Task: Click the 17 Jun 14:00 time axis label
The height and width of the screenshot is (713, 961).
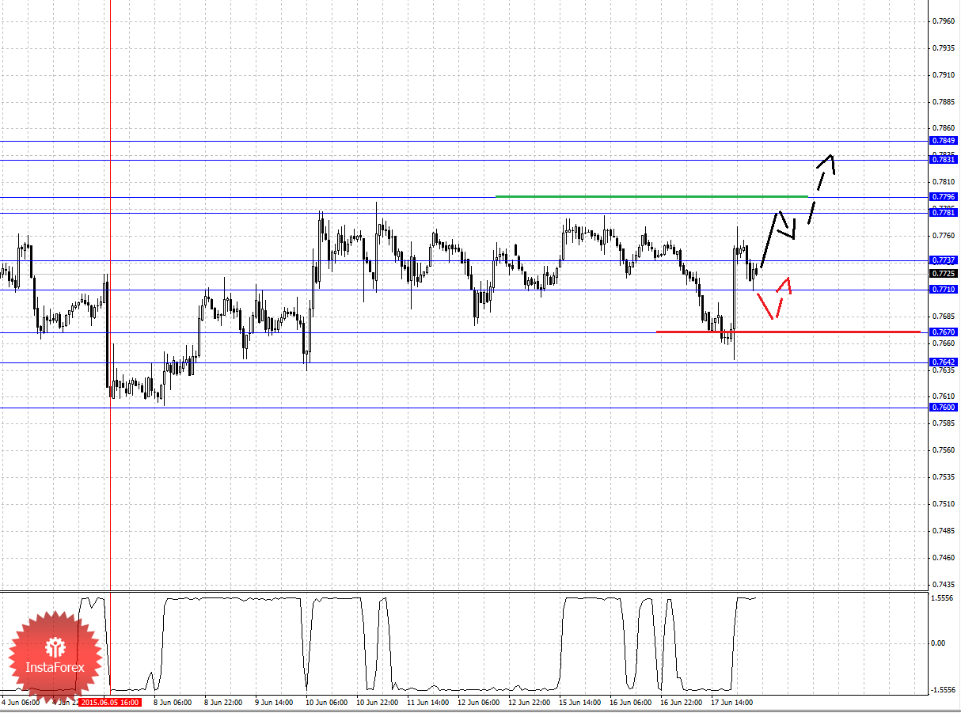Action: click(x=731, y=702)
